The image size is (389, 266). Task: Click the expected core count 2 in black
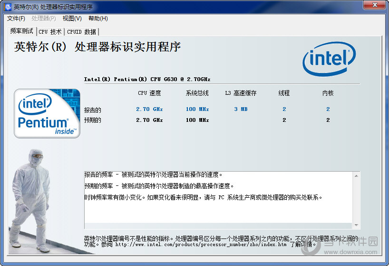tap(328, 120)
